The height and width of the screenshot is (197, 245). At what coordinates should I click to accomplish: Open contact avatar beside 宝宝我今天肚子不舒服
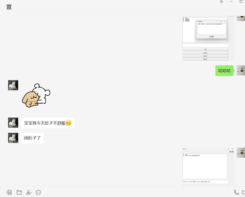pyautogui.click(x=13, y=122)
